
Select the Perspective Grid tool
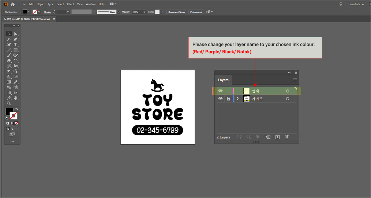click(x=9, y=77)
